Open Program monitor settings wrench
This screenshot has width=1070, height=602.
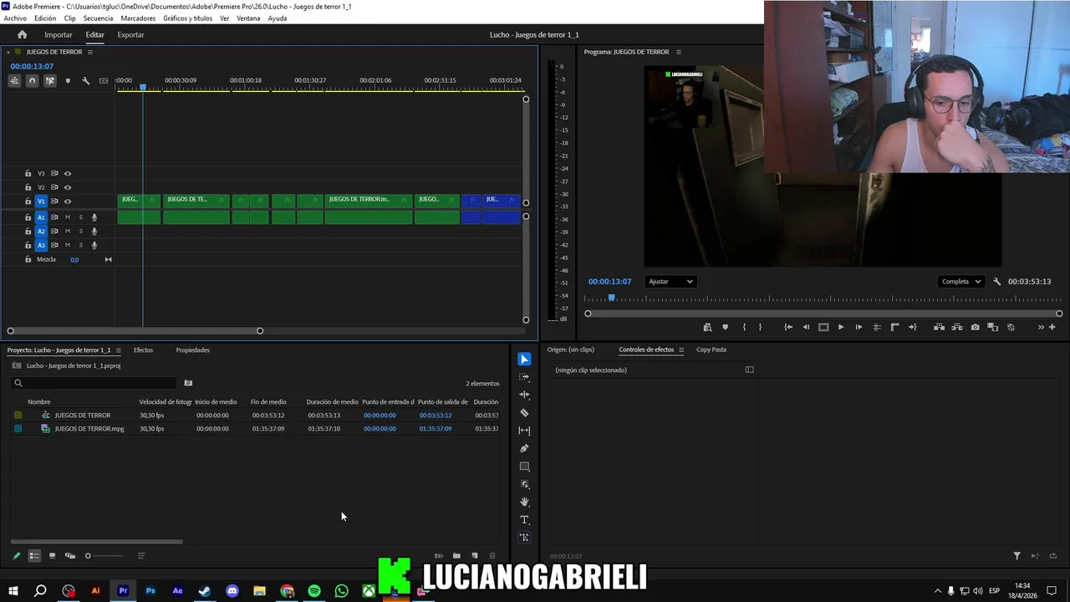pos(996,282)
